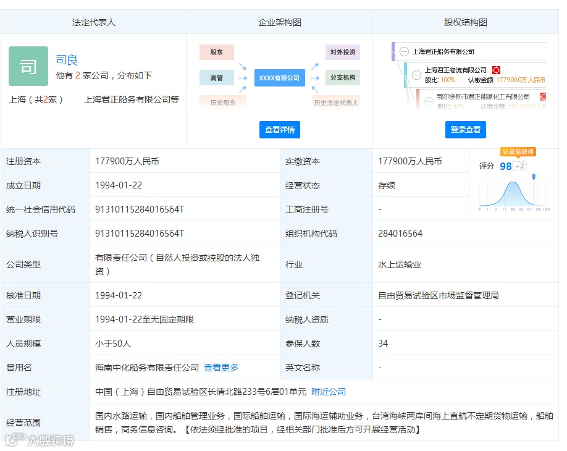The height and width of the screenshot is (451, 567).
Task: Select the 分支机构 box in diagram
Action: 342,77
